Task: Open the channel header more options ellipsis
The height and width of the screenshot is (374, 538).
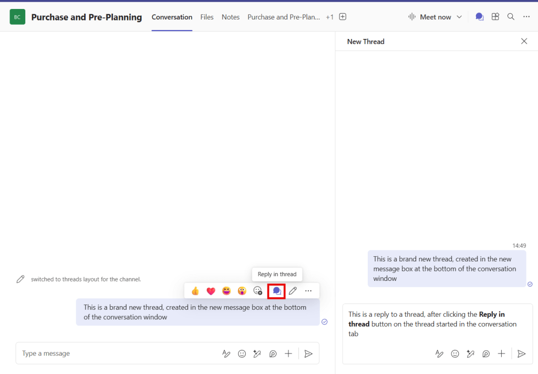Action: click(526, 17)
